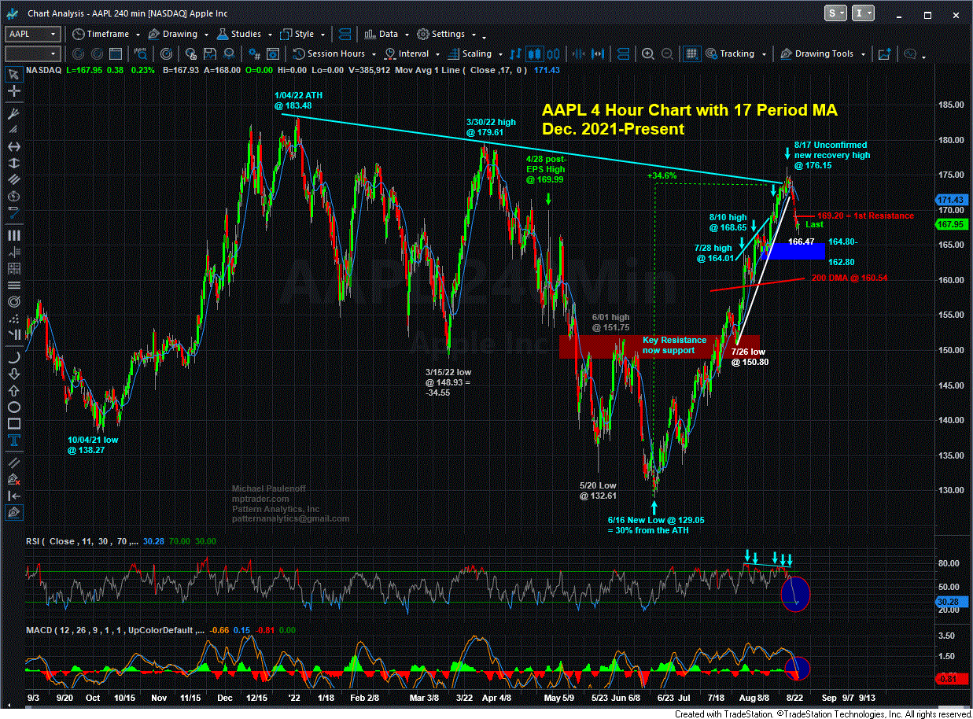Screen dimensions: 973x719
Task: Select the horizontal double-arrow drawing tool
Action: [x=13, y=146]
